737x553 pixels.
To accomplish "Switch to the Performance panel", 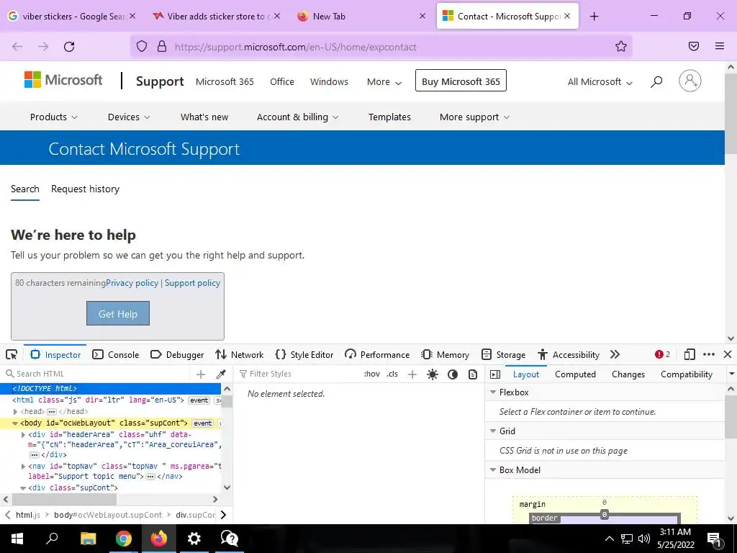I will 377,354.
